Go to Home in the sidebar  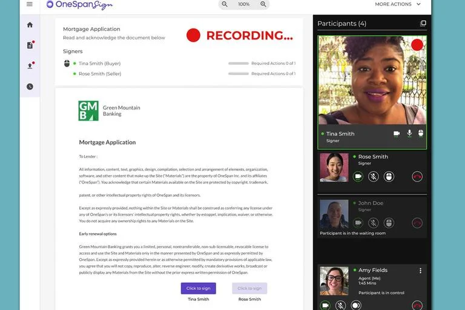click(x=30, y=25)
